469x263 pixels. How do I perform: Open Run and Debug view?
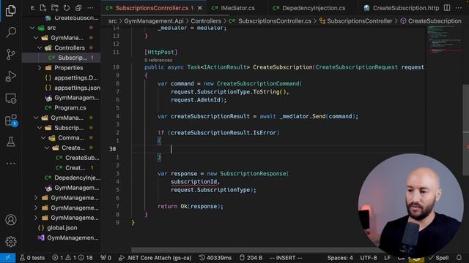(11, 76)
